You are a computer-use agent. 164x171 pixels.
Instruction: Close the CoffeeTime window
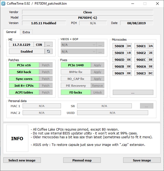pyautogui.click(x=157, y=4)
